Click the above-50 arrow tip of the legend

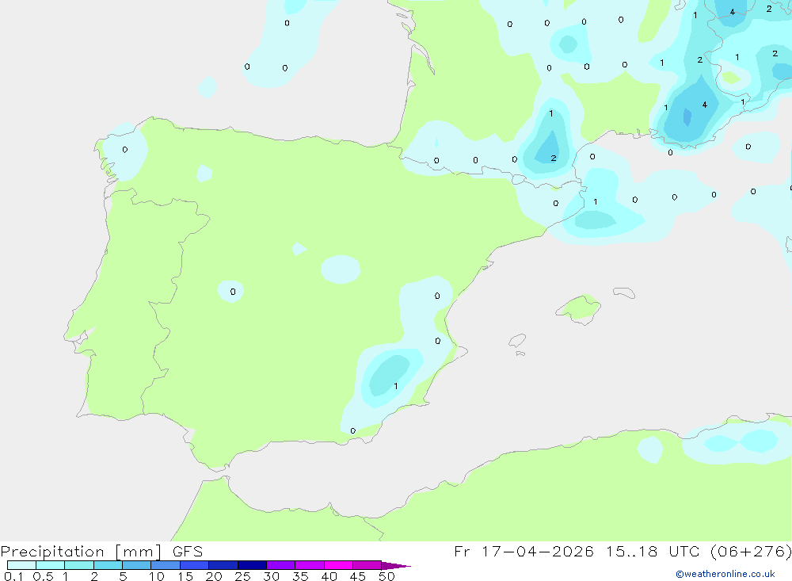[x=397, y=565]
